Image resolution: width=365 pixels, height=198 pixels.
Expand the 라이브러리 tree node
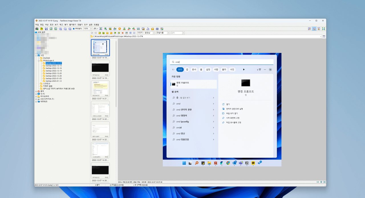point(36,96)
